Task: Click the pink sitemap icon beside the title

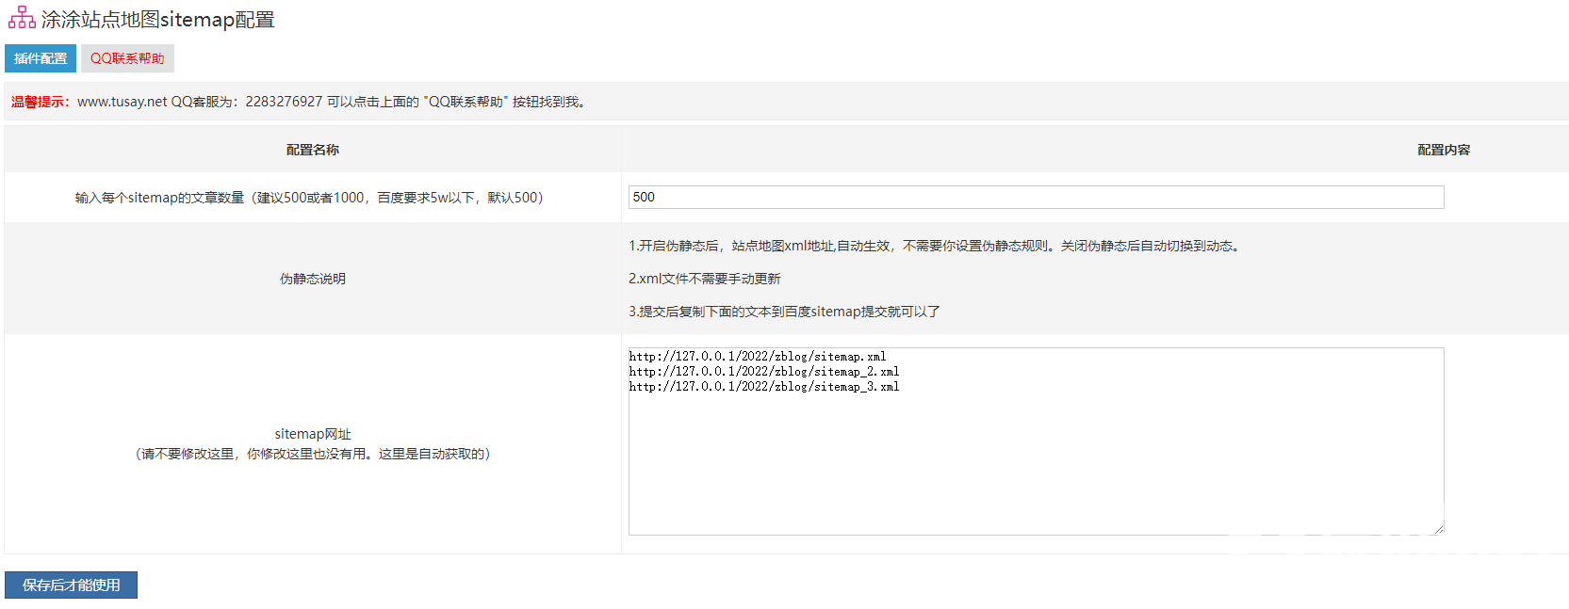Action: tap(22, 19)
